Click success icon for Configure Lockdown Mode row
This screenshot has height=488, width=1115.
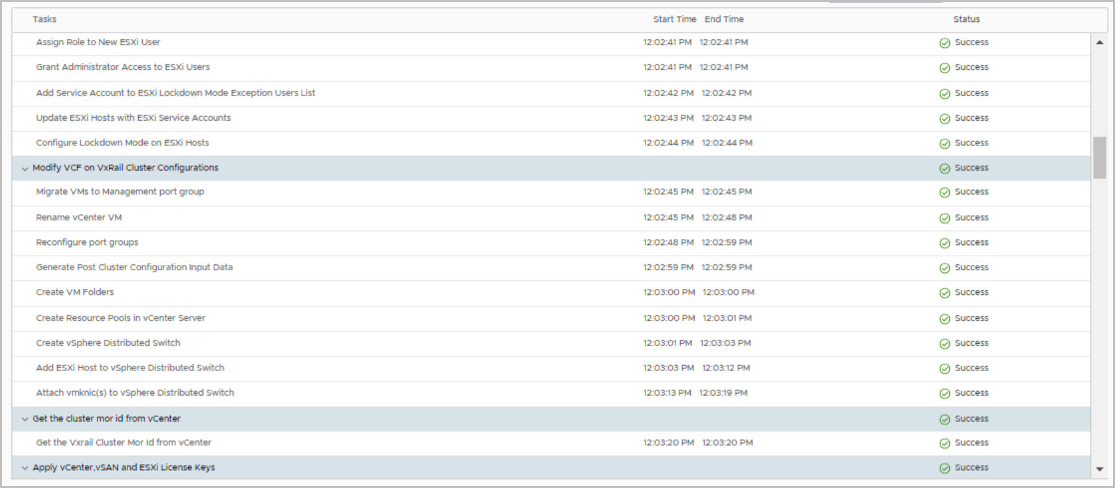pyautogui.click(x=944, y=143)
